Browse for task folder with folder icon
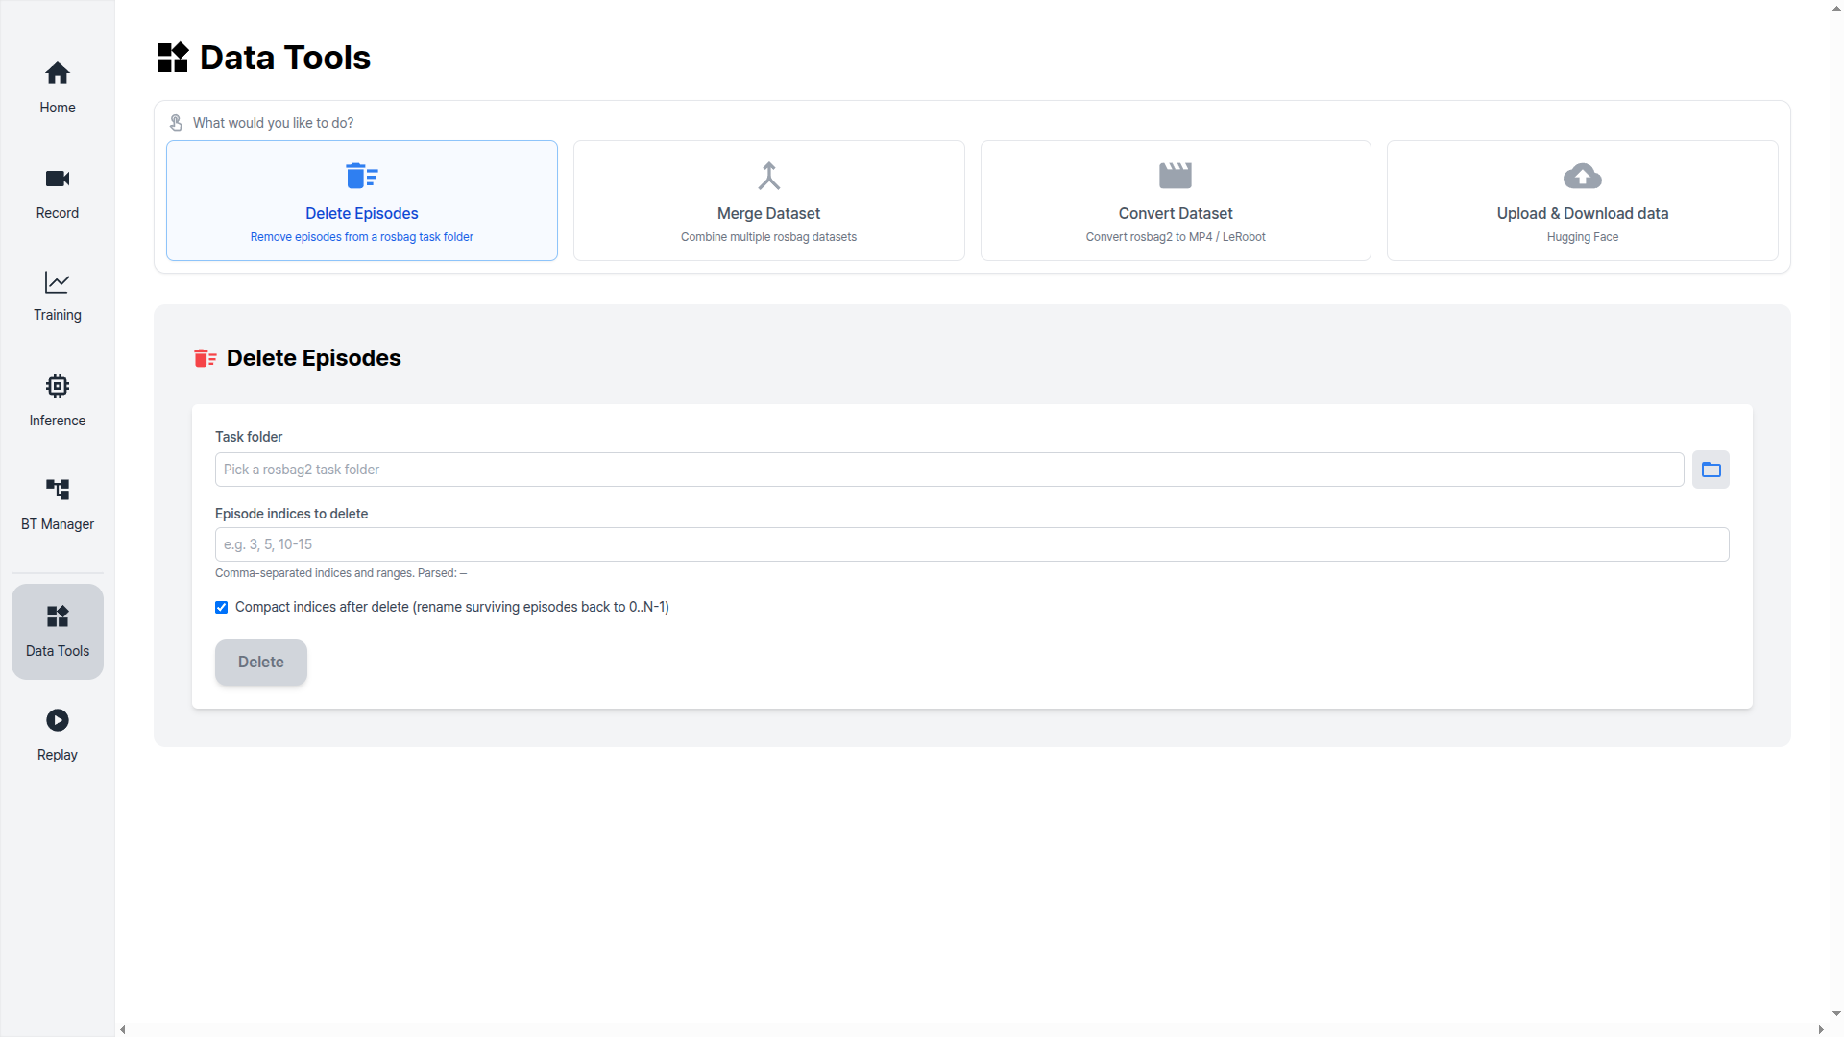Screen dimensions: 1844x1037 pyautogui.click(x=1711, y=470)
